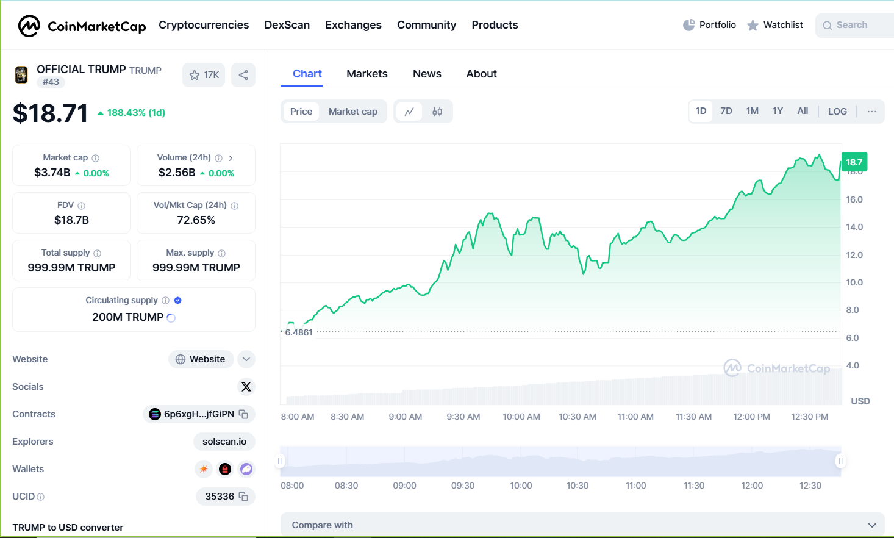The image size is (894, 538).
Task: Open the Exchanges menu
Action: (x=353, y=25)
